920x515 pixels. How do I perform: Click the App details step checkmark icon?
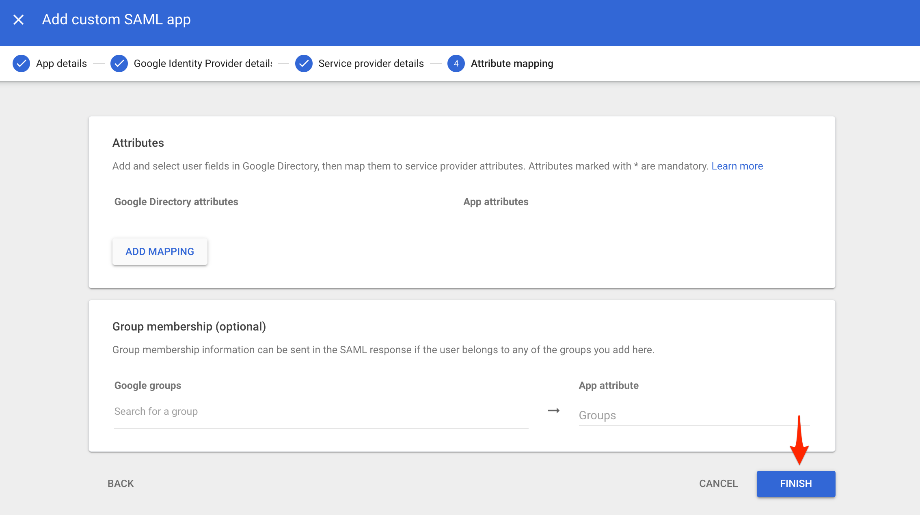pyautogui.click(x=21, y=64)
